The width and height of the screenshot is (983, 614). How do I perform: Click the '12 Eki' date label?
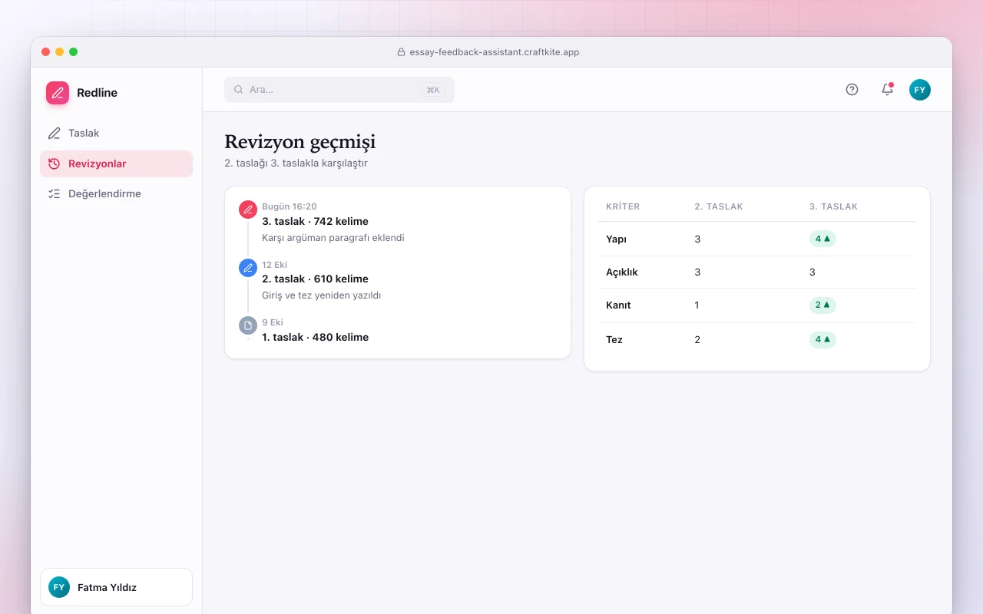pos(274,265)
